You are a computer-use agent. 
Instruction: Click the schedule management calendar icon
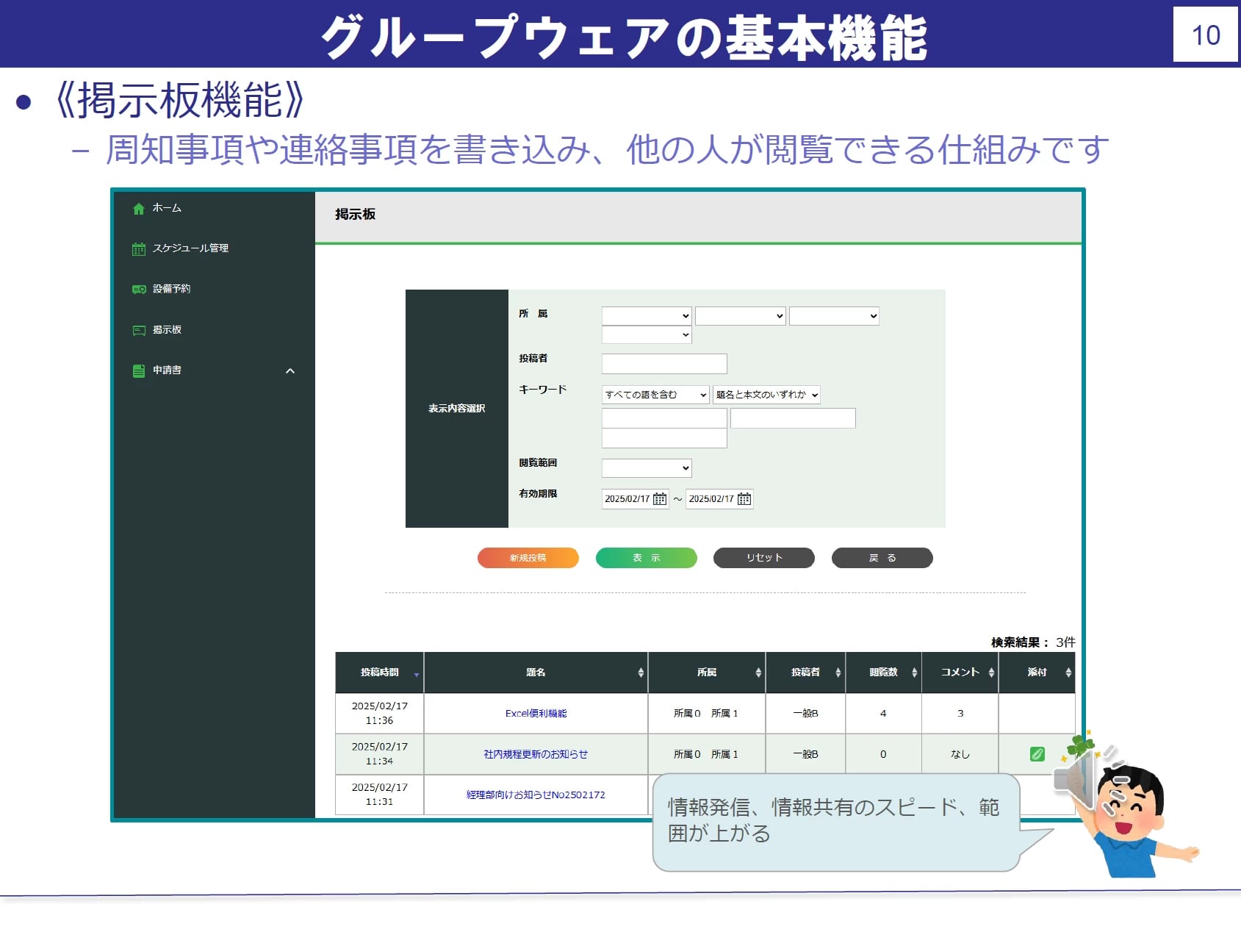138,249
